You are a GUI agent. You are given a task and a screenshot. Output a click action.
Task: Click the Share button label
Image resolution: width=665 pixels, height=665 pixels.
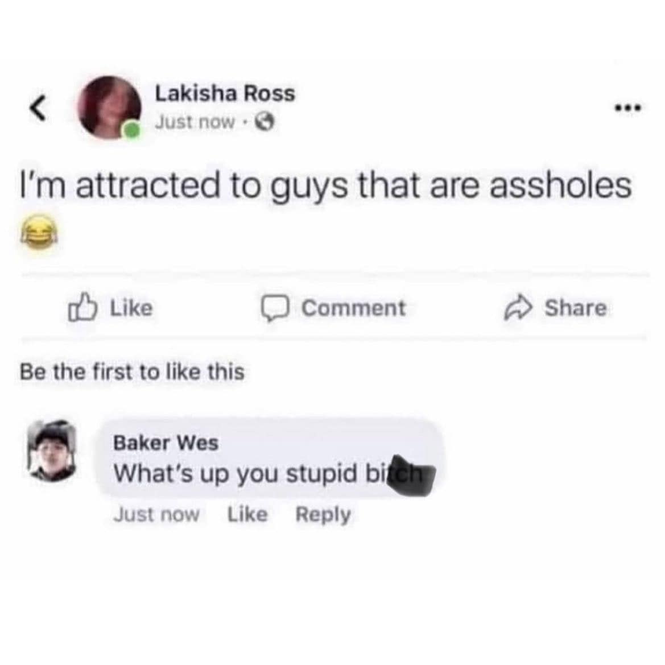coord(576,308)
